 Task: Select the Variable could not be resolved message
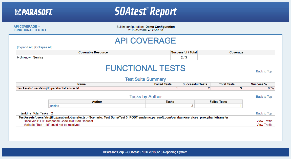(52, 125)
